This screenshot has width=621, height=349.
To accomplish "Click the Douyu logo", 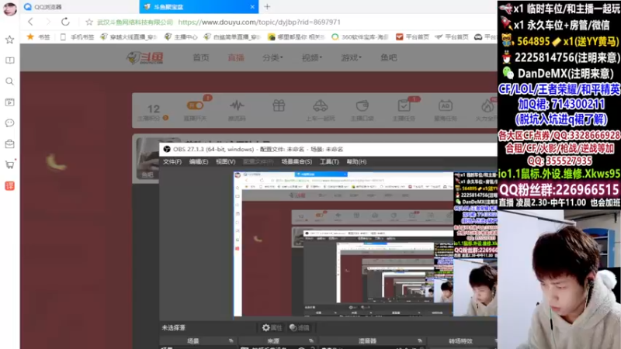I will point(145,57).
